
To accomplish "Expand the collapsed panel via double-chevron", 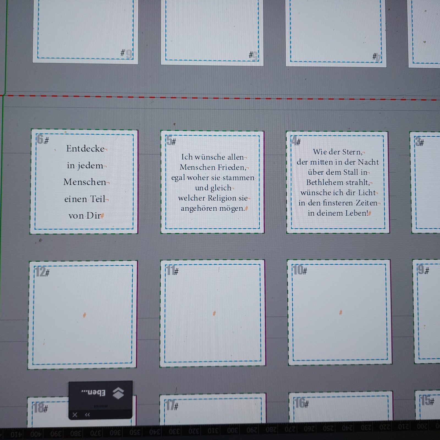I will click(87, 415).
